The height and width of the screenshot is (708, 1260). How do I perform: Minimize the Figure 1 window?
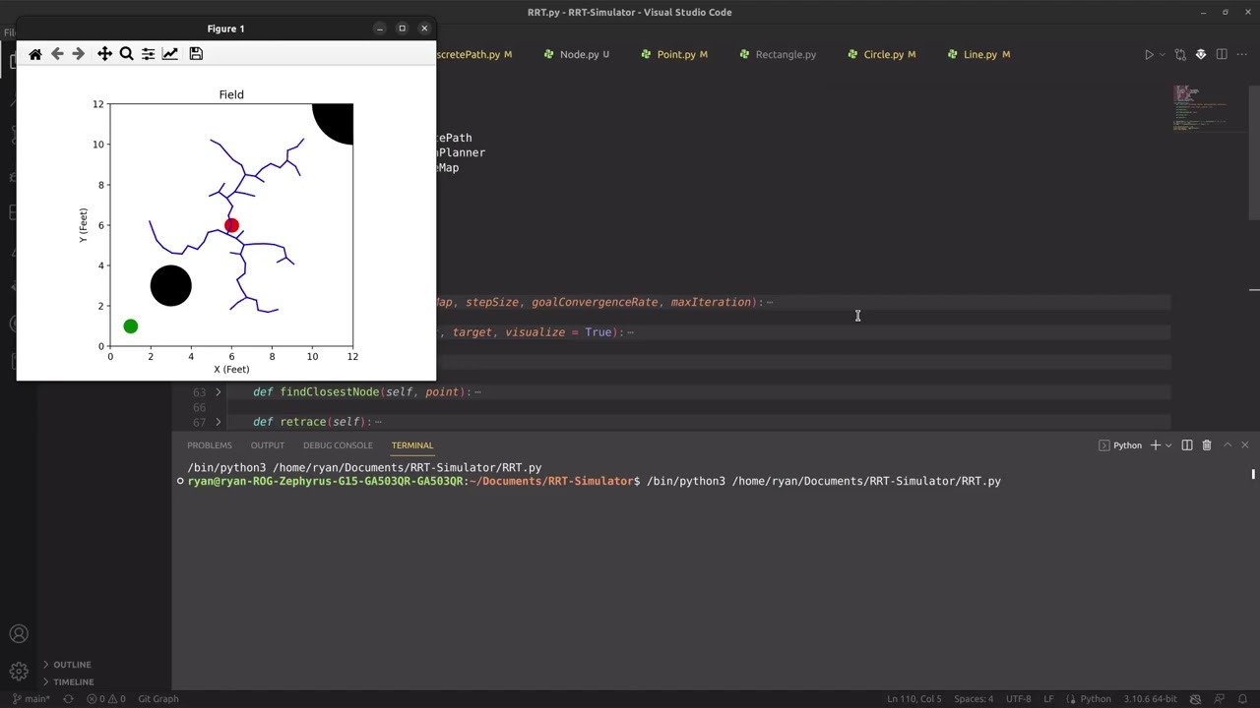pos(380,29)
